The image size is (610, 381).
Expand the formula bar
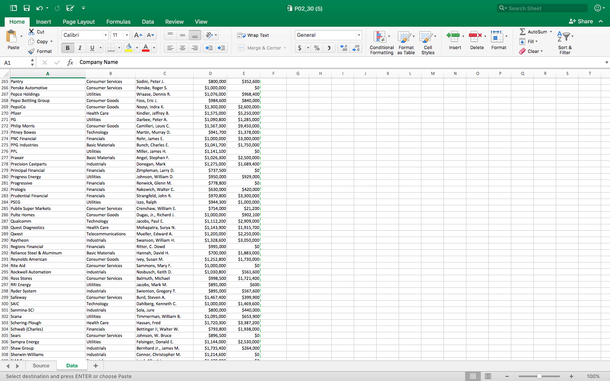pos(607,62)
